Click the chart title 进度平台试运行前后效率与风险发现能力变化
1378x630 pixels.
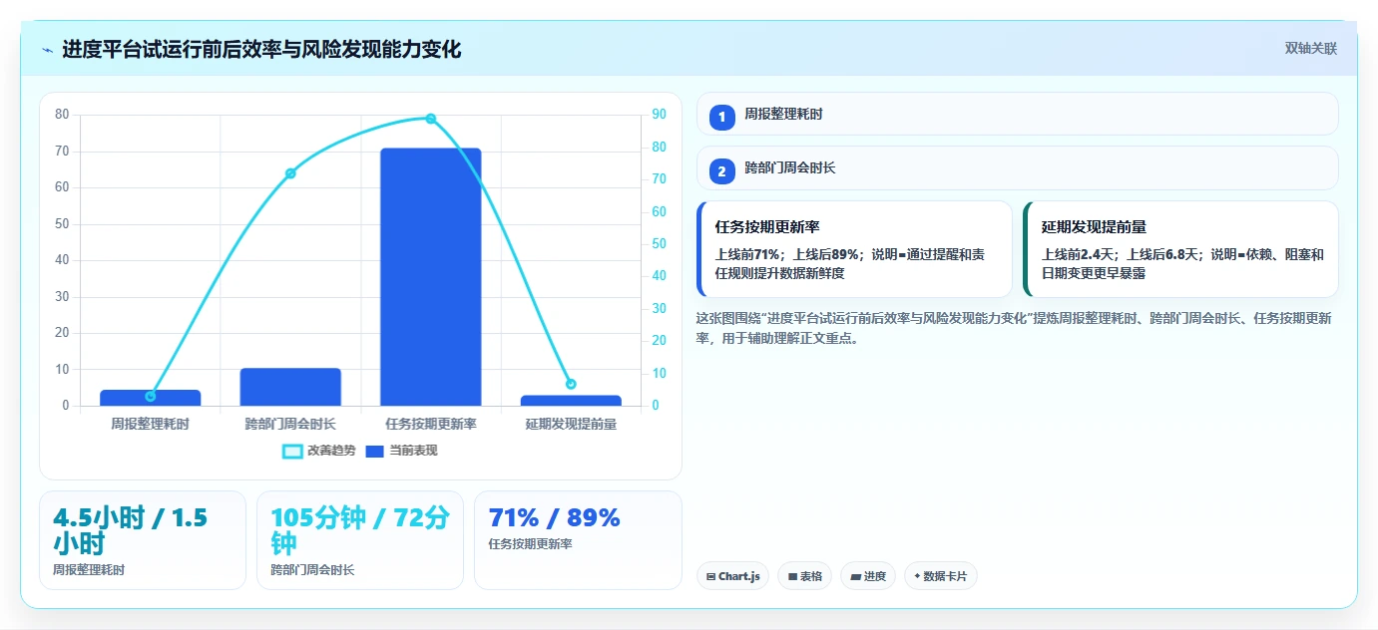point(261,50)
